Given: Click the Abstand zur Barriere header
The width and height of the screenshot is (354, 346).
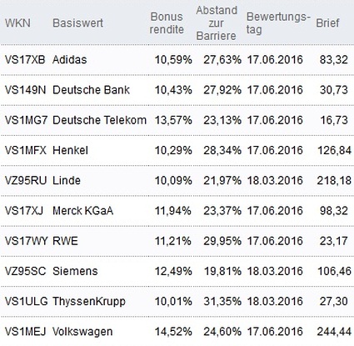Looking at the screenshot, I should 217,23.
